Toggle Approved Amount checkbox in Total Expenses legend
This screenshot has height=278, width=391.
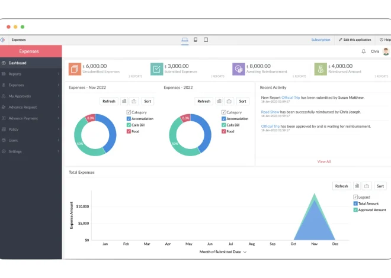pos(355,210)
